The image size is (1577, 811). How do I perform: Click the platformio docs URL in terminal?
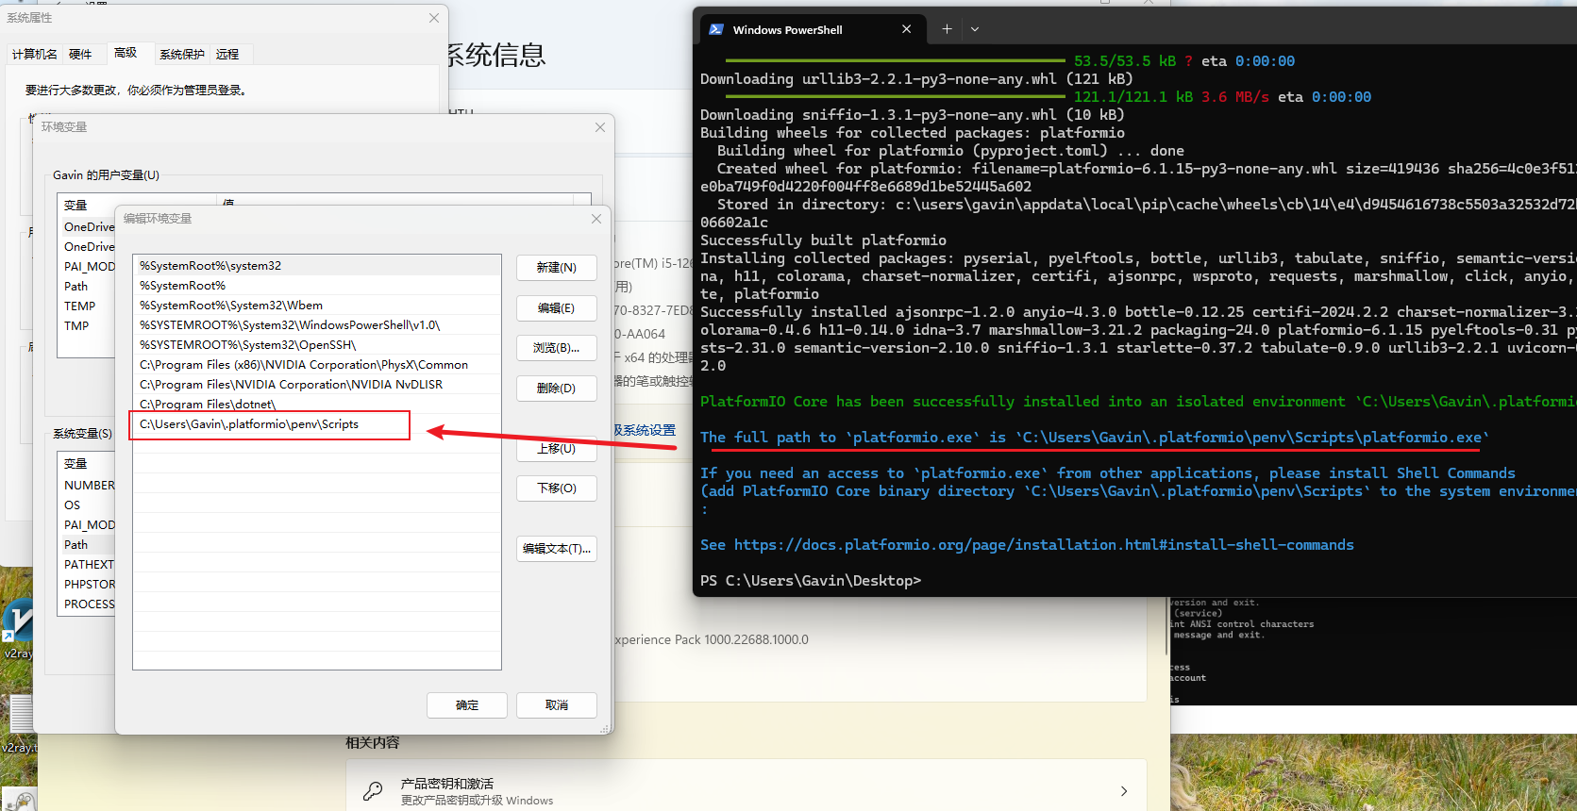tap(1044, 545)
